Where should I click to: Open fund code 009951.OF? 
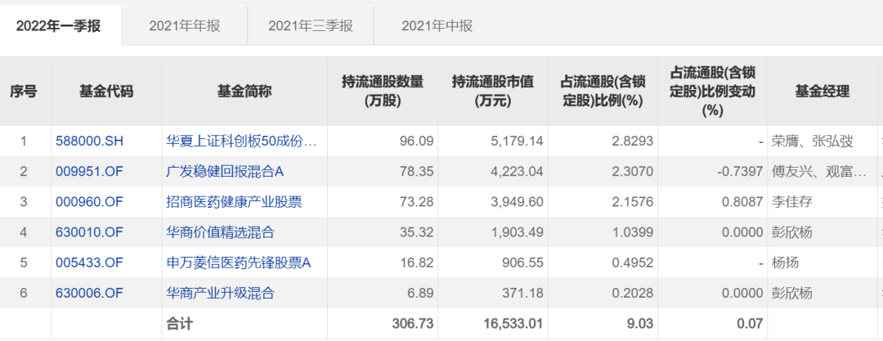pyautogui.click(x=90, y=172)
